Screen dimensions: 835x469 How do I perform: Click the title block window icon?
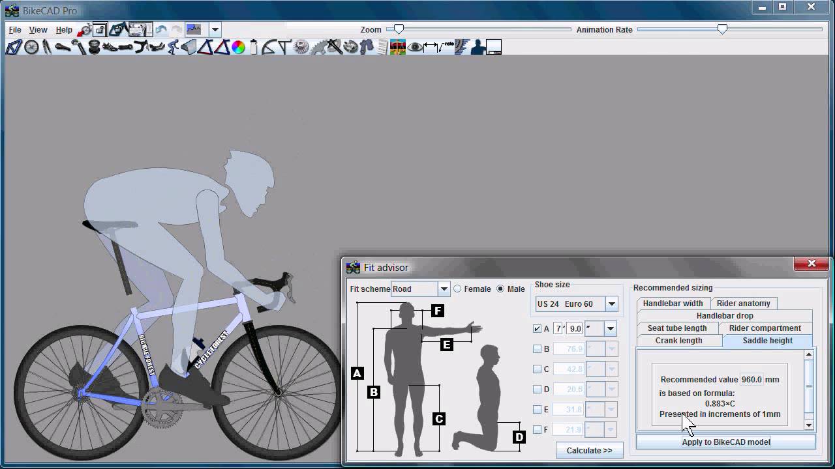494,47
